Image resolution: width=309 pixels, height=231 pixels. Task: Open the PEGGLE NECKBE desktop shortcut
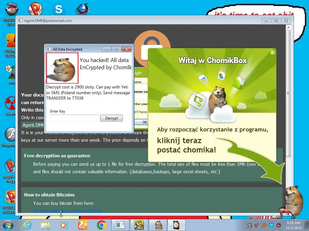point(9,202)
